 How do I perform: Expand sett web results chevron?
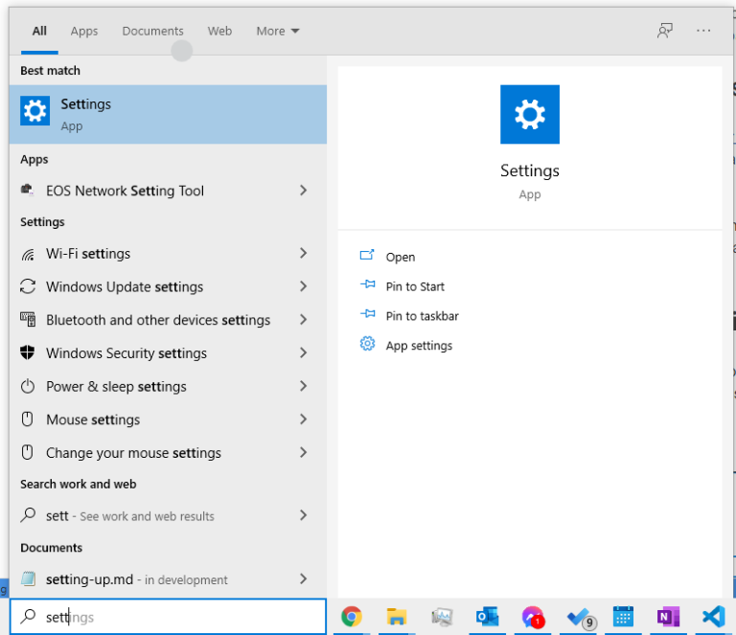tap(303, 515)
